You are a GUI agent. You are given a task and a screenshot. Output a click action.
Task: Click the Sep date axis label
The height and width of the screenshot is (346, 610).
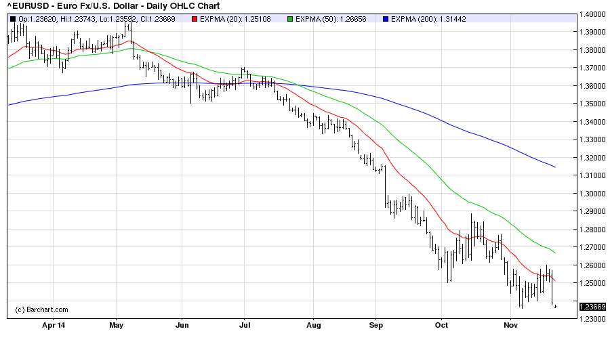pyautogui.click(x=375, y=325)
